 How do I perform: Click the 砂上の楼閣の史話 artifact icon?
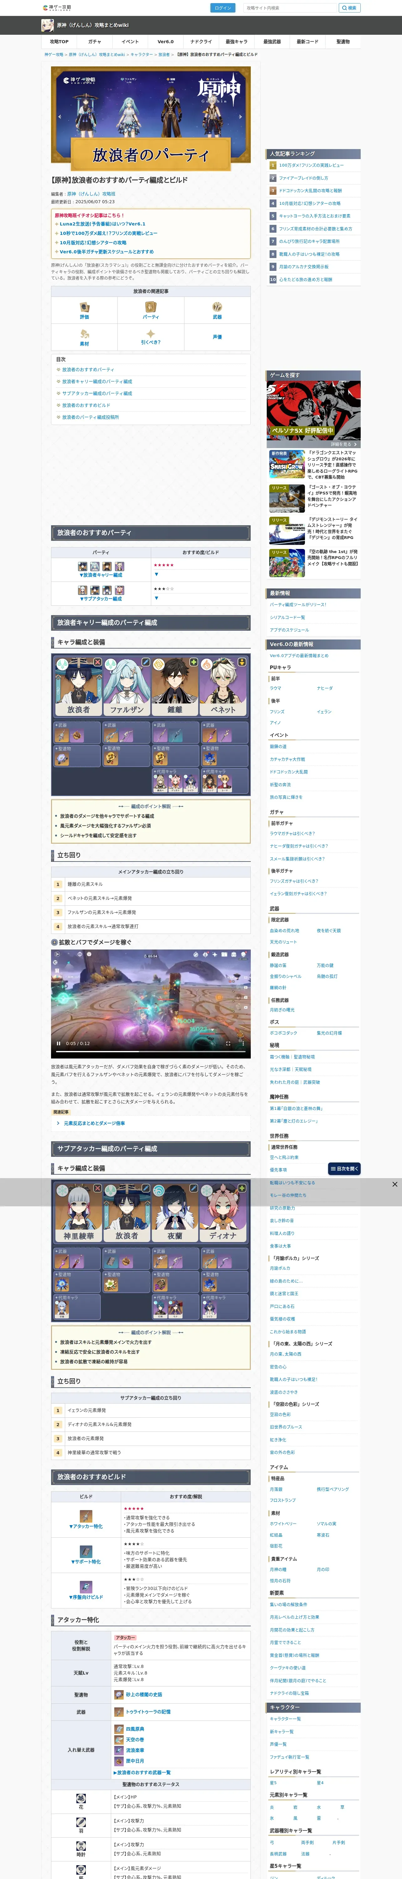tap(119, 1695)
